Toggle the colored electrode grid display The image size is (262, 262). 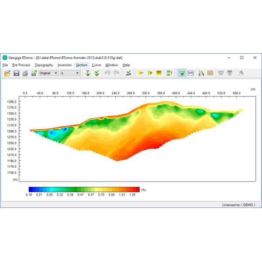click(210, 73)
